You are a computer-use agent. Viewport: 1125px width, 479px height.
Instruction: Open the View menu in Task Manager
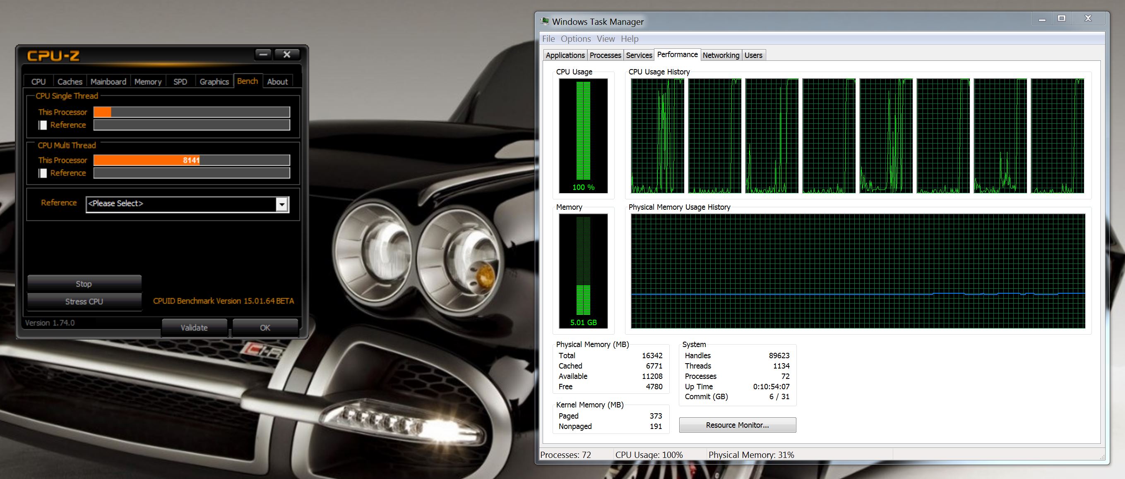(x=606, y=39)
